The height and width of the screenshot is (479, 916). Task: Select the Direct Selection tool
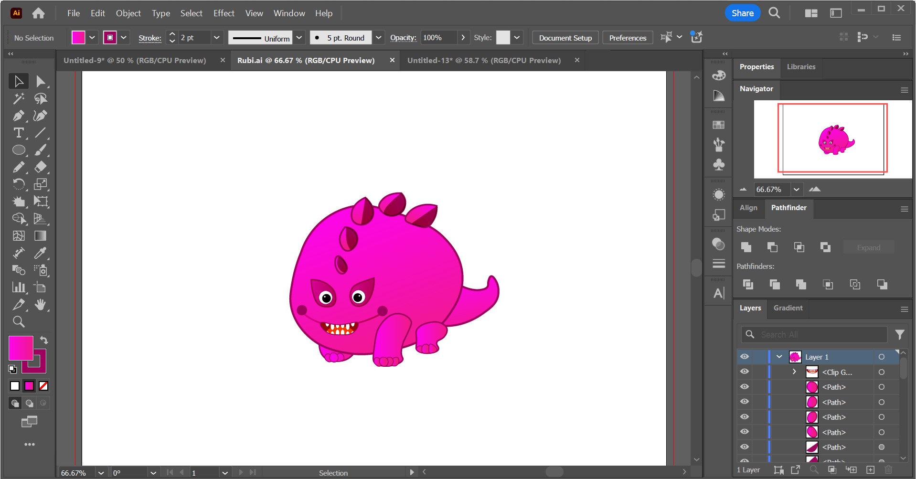pyautogui.click(x=41, y=81)
